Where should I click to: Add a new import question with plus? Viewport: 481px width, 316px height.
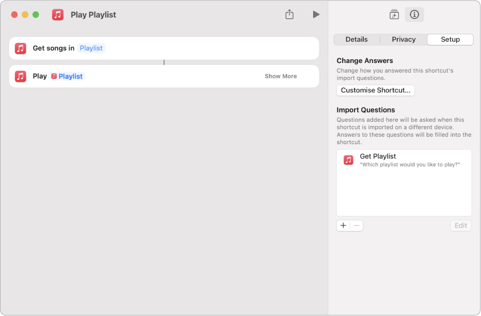coord(343,226)
